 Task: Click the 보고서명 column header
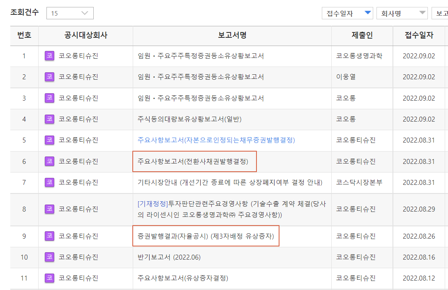click(232, 36)
